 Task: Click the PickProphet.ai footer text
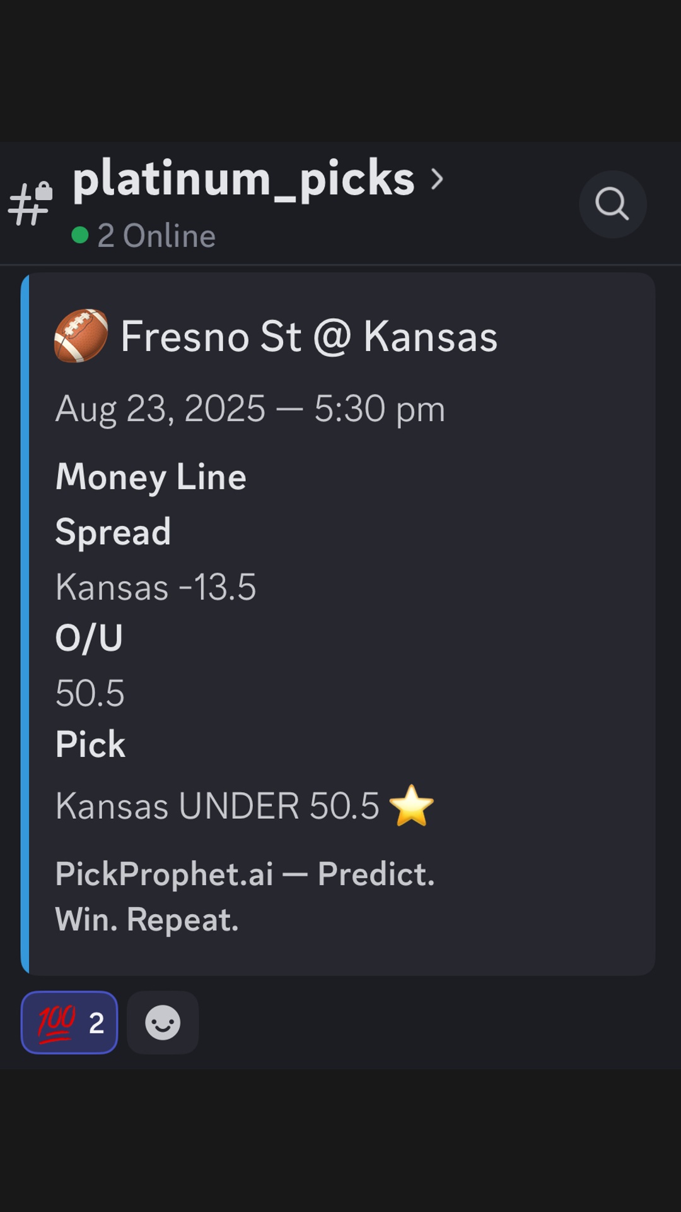pyautogui.click(x=245, y=896)
